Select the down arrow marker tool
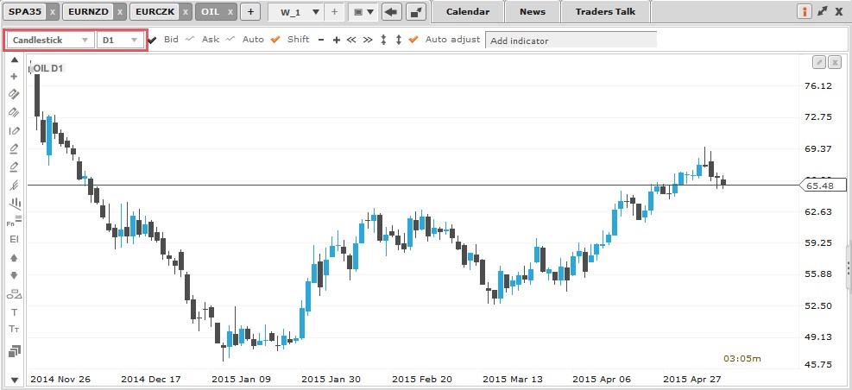The height and width of the screenshot is (390, 852). pyautogui.click(x=14, y=276)
